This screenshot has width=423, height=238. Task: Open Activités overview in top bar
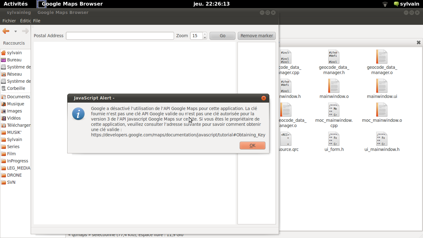(15, 4)
